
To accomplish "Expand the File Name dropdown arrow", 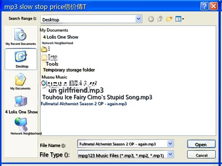I will pyautogui.click(x=170, y=144).
